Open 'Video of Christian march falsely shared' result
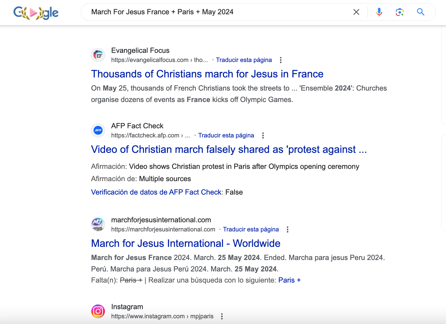This screenshot has width=446, height=324. click(x=229, y=149)
